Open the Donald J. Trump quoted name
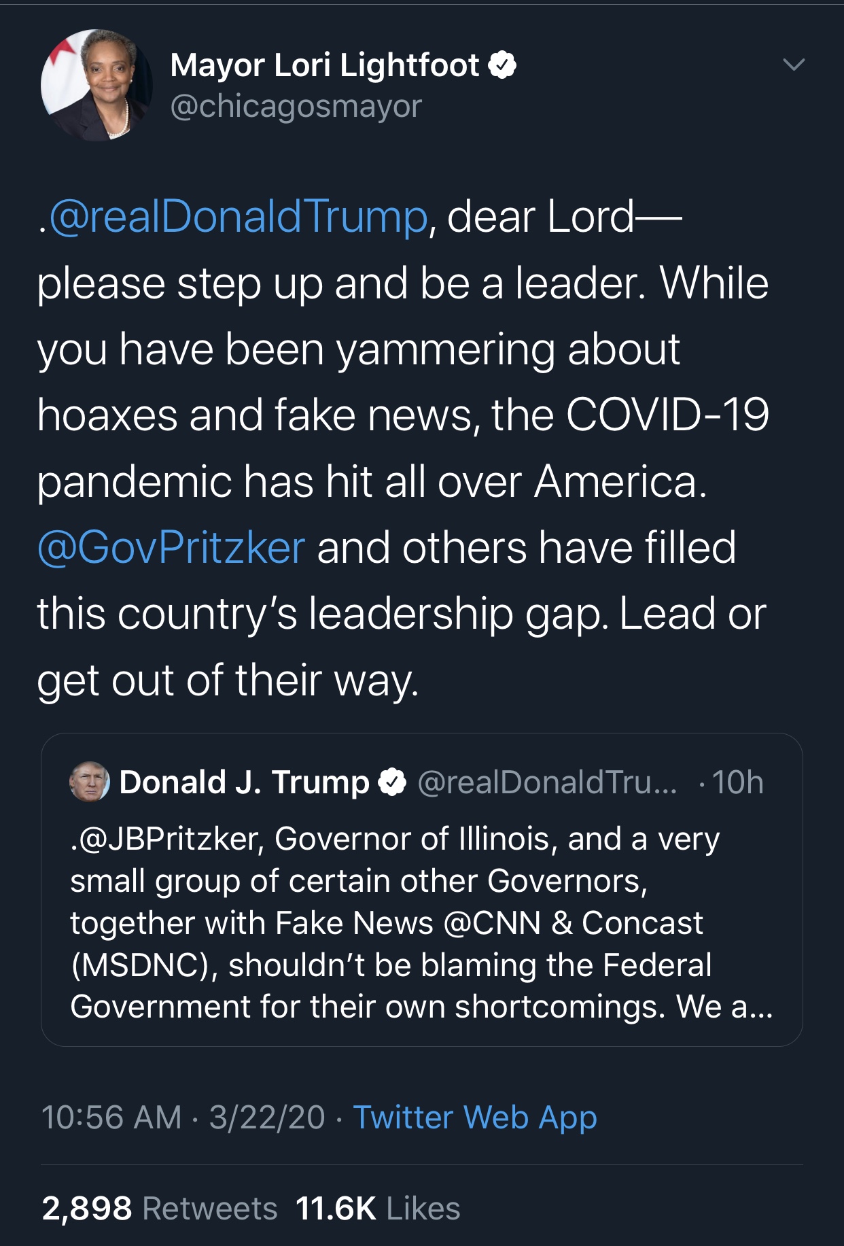The image size is (844, 1246). click(244, 782)
